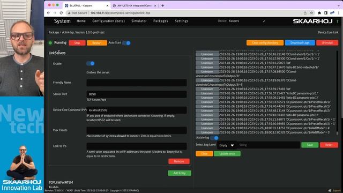The width and height of the screenshot is (343, 193).
Task: Click the Max Clients input field
Action: coord(137,130)
